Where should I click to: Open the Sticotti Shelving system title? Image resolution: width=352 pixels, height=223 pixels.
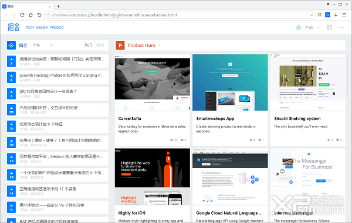pos(297,119)
